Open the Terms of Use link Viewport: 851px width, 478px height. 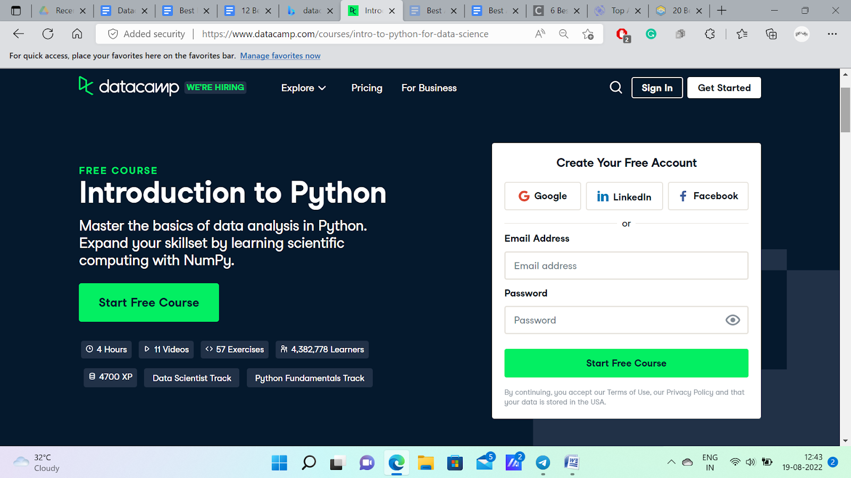629,392
